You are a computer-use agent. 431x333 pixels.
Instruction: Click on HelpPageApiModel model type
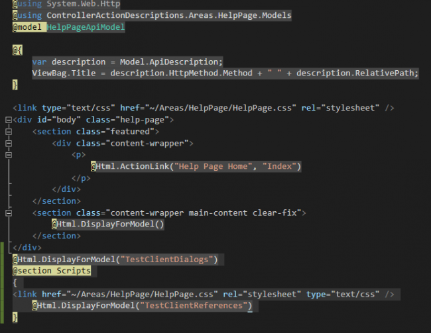86,27
